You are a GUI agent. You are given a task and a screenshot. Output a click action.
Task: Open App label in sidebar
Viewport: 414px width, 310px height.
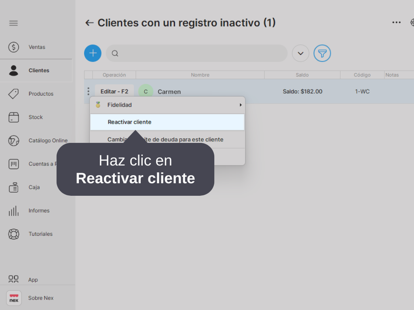[33, 280]
